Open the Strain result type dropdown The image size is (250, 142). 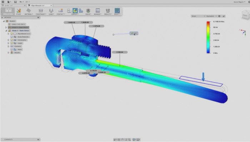(198, 16)
